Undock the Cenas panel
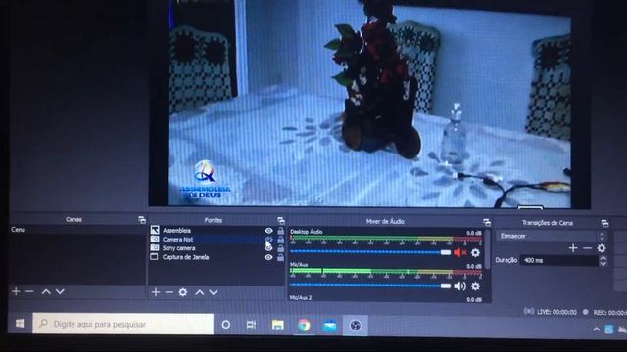 (x=141, y=219)
